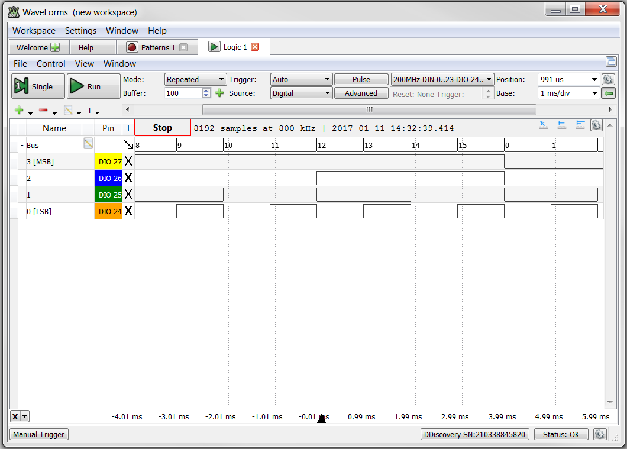The width and height of the screenshot is (627, 449).
Task: Toggle trigger condition X for DIO 24
Action: pos(128,211)
